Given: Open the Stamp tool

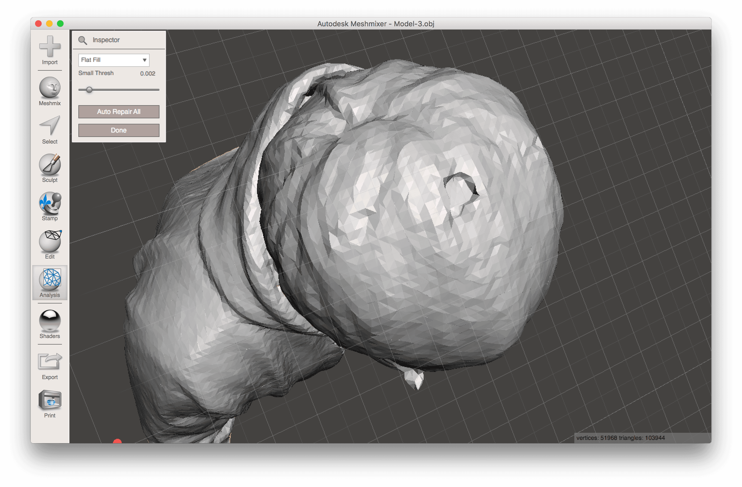Looking at the screenshot, I should tap(50, 206).
